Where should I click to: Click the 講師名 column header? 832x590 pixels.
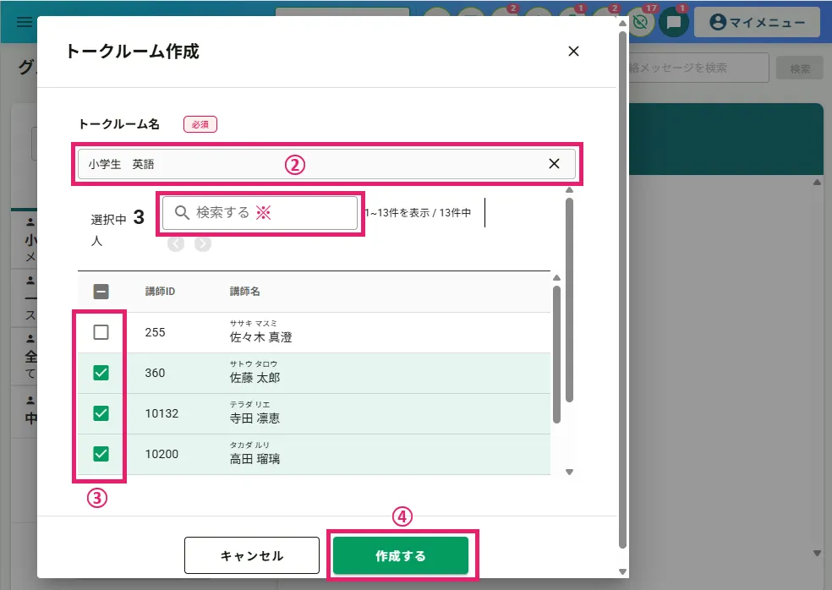pyautogui.click(x=245, y=292)
